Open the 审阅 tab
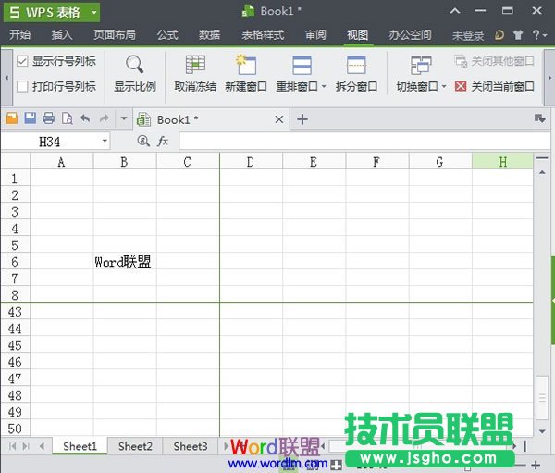This screenshot has width=555, height=473. click(315, 35)
